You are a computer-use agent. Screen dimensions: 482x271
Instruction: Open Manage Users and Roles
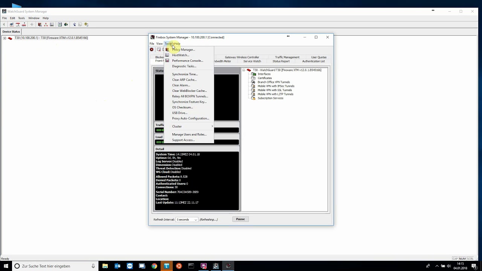click(x=189, y=134)
